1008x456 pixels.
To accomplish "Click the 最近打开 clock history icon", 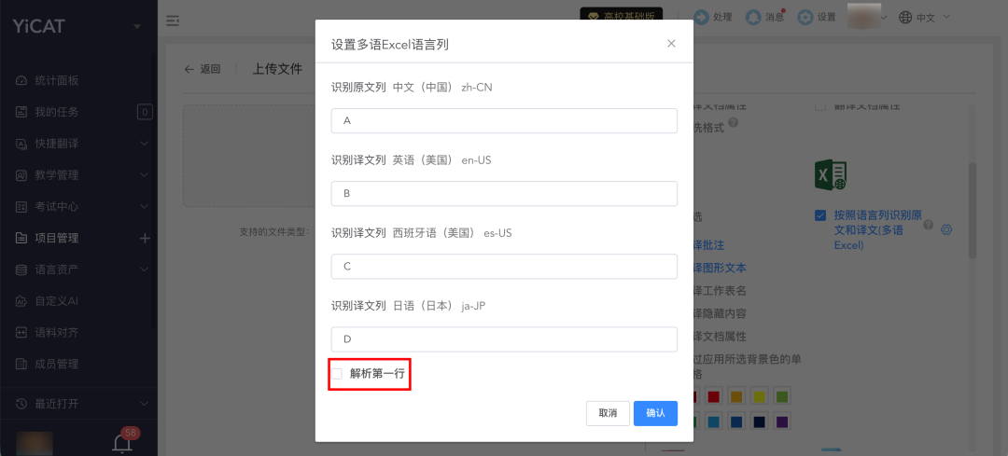I will (x=21, y=404).
